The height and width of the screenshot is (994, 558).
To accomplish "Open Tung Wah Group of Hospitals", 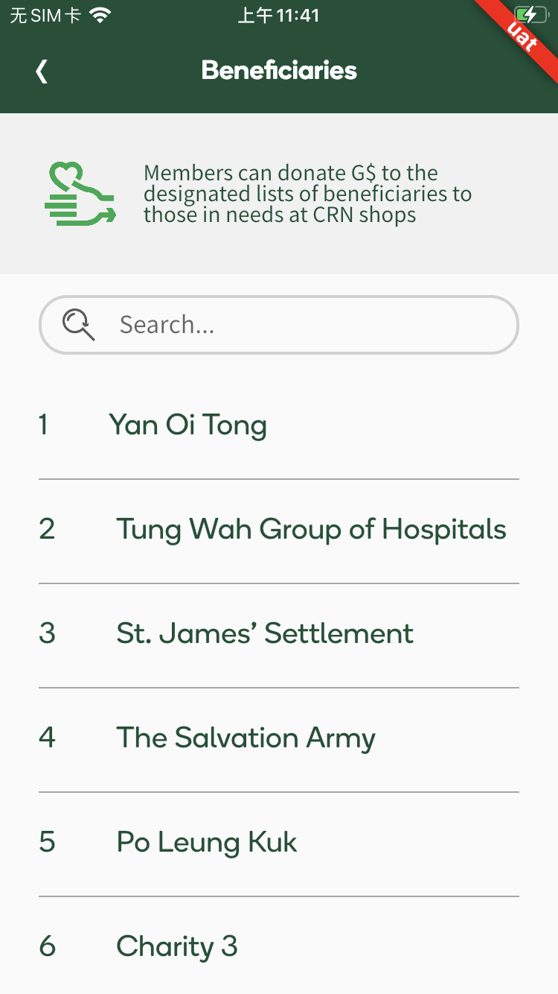I will click(311, 529).
